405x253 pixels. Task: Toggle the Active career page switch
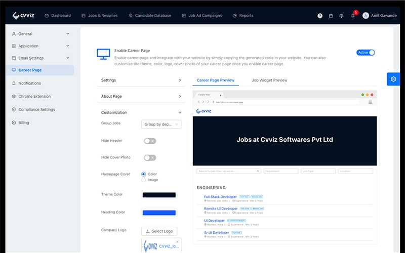coord(366,53)
